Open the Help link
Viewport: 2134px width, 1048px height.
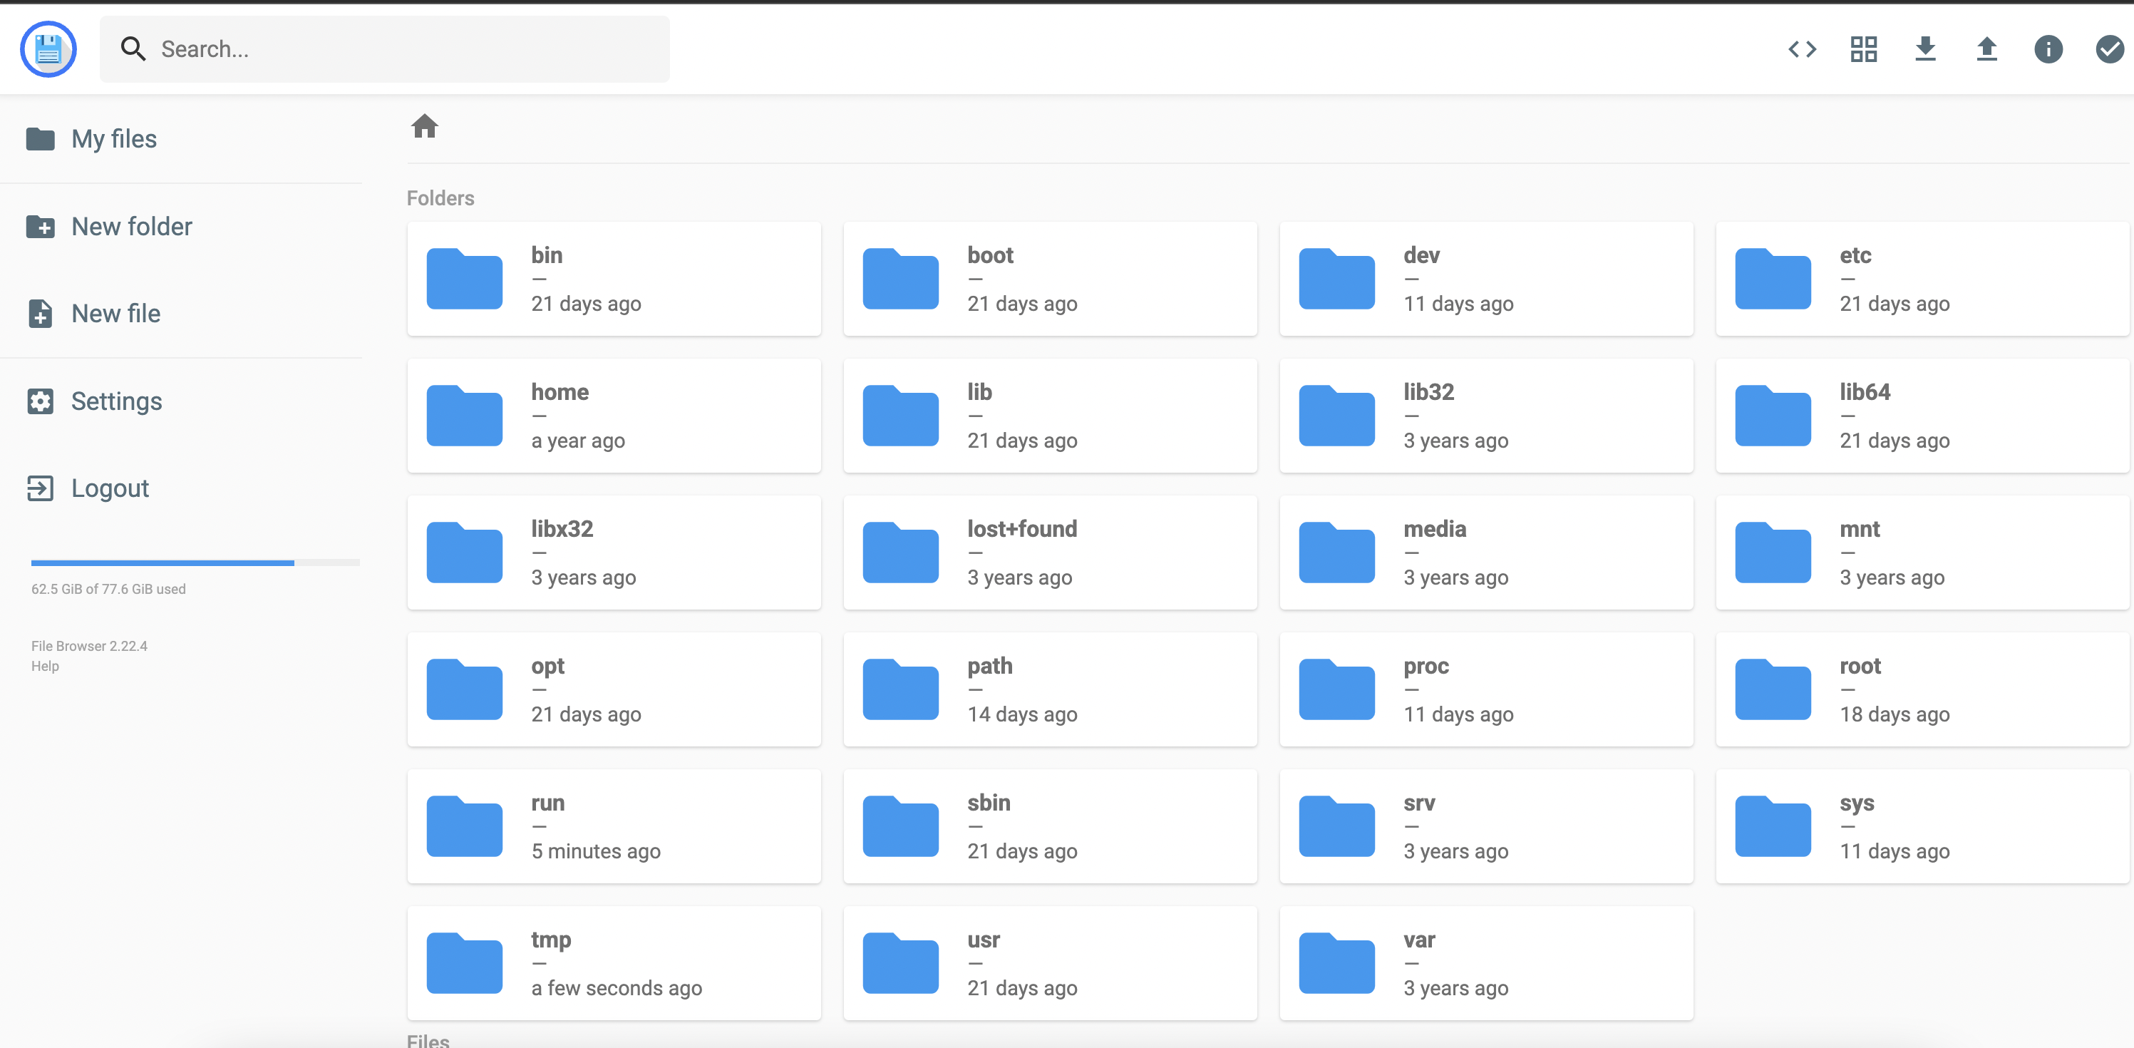click(x=46, y=665)
